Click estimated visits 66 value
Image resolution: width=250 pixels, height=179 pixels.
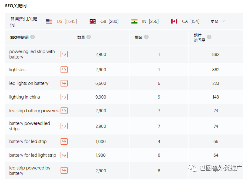[x=216, y=141]
